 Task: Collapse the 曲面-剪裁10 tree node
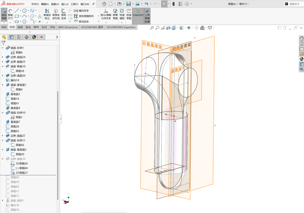pos(2,66)
